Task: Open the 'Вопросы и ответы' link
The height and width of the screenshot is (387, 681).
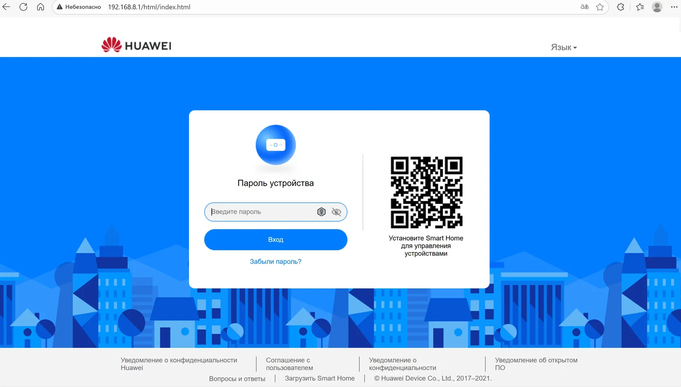Action: [x=237, y=378]
